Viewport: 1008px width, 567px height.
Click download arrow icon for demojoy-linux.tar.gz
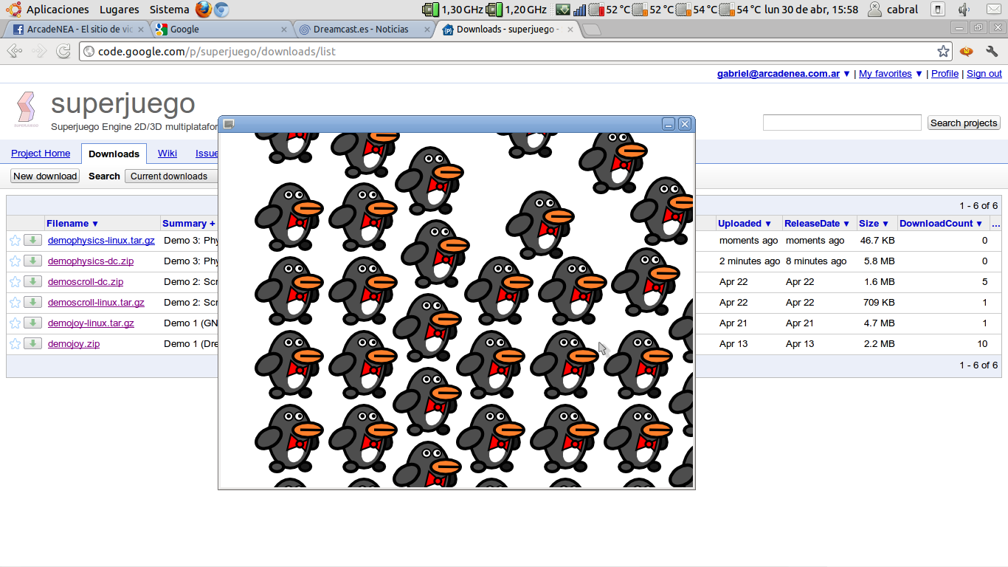point(32,323)
